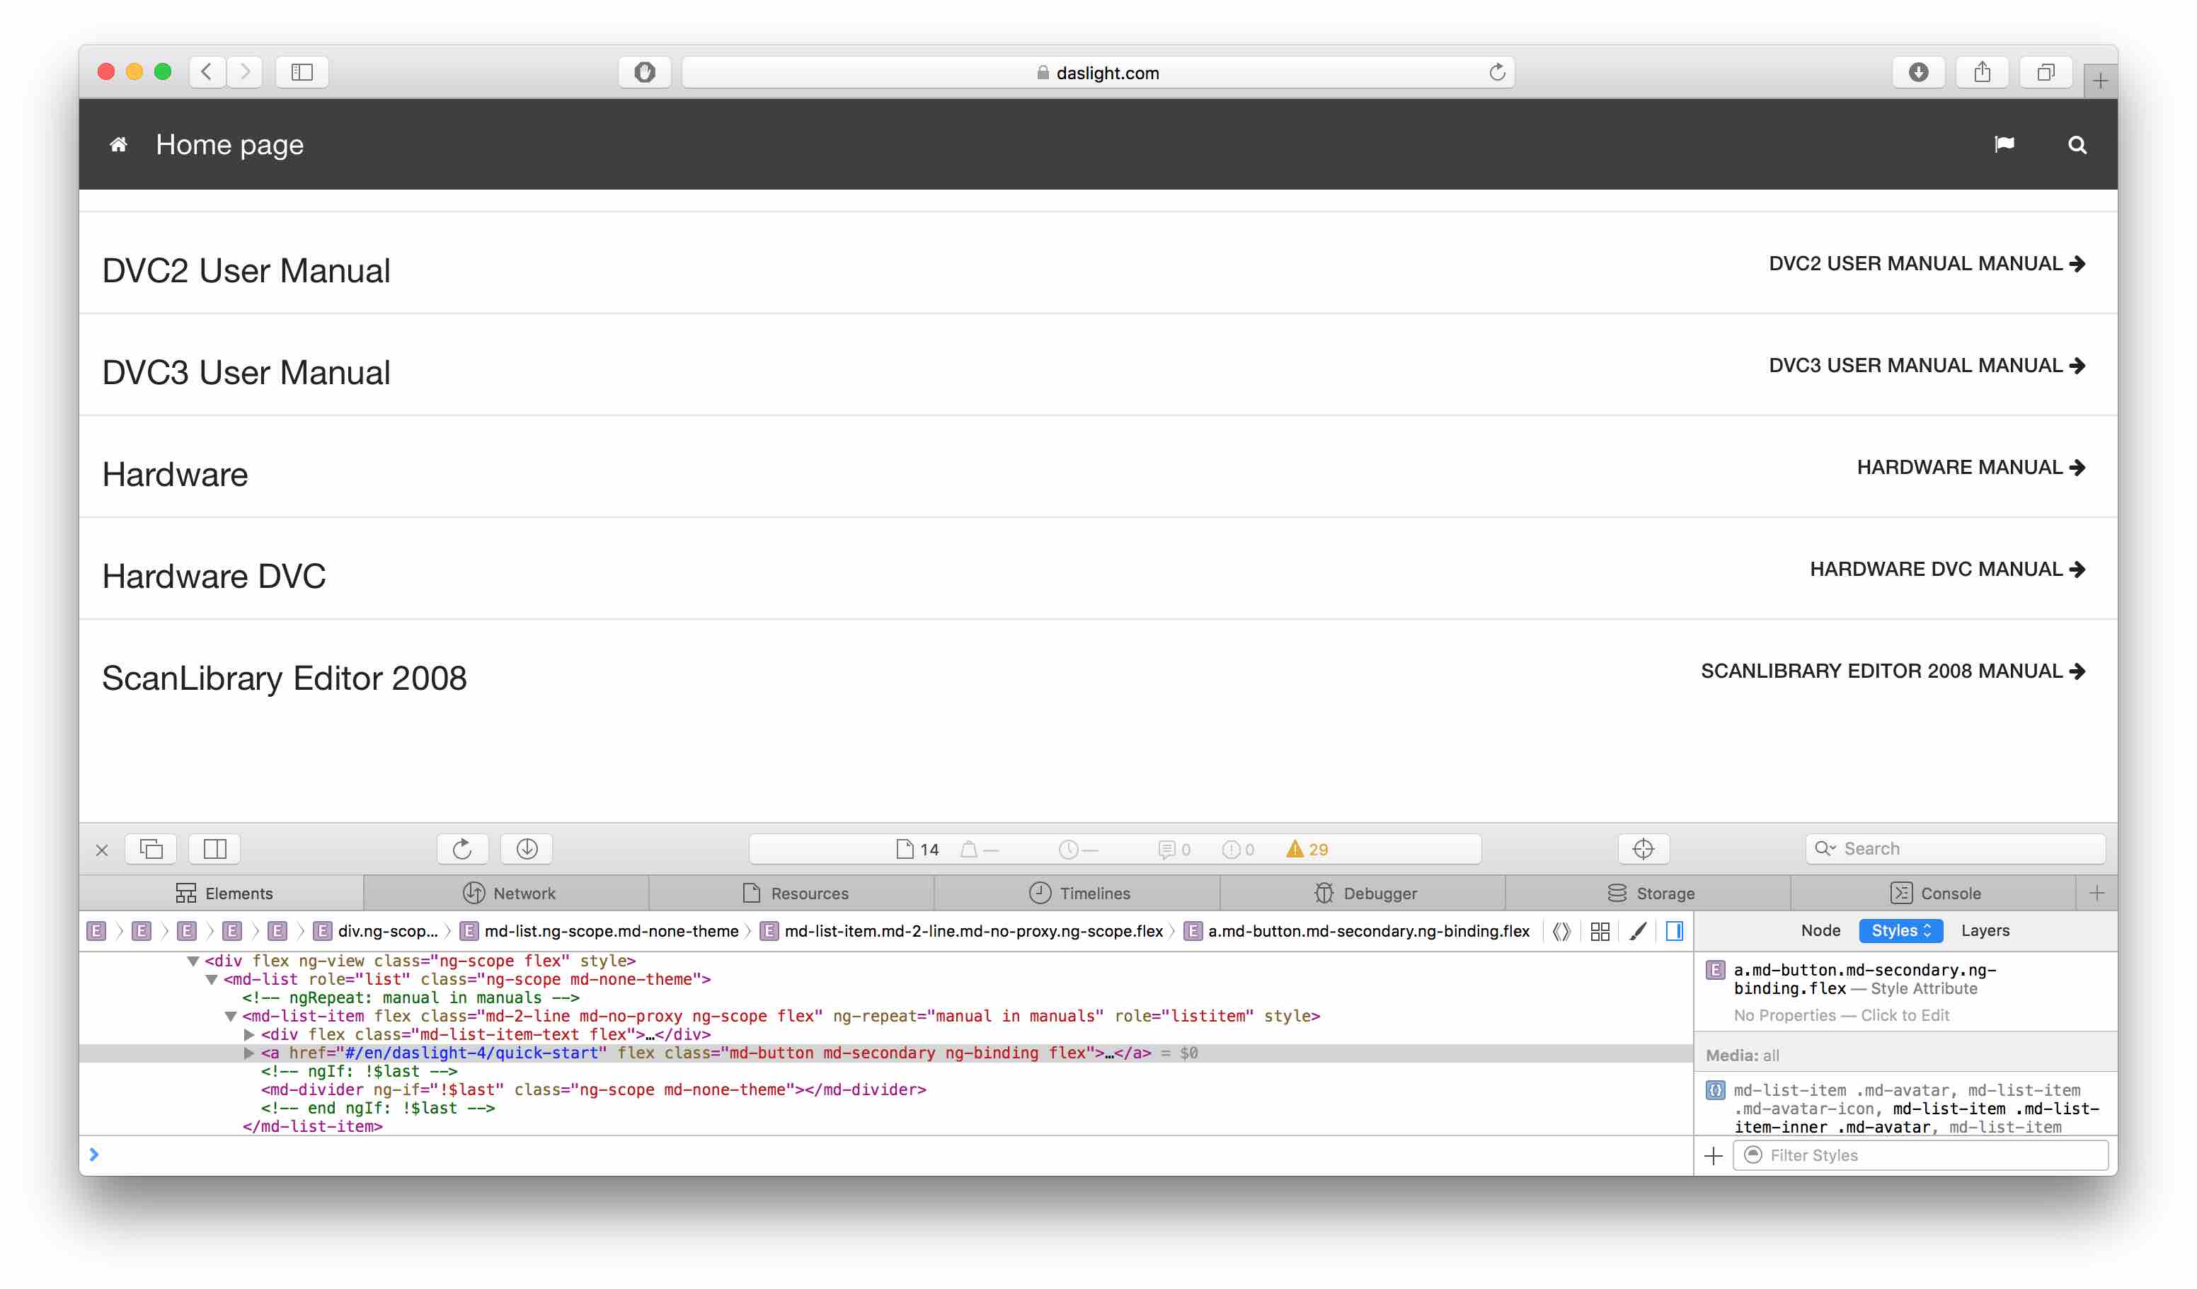Viewport: 2197px width, 1289px height.
Task: Open the Safari downloads button
Action: coord(1918,71)
